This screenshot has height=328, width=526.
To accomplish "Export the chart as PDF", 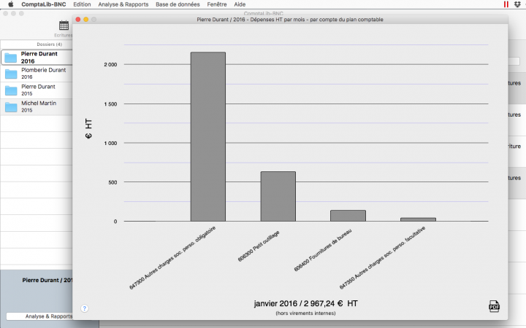I will (x=494, y=306).
